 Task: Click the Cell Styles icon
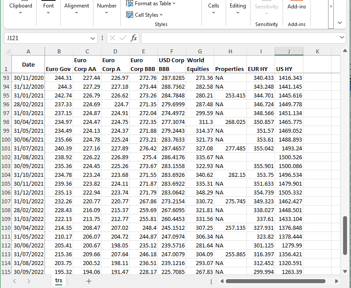point(130,15)
